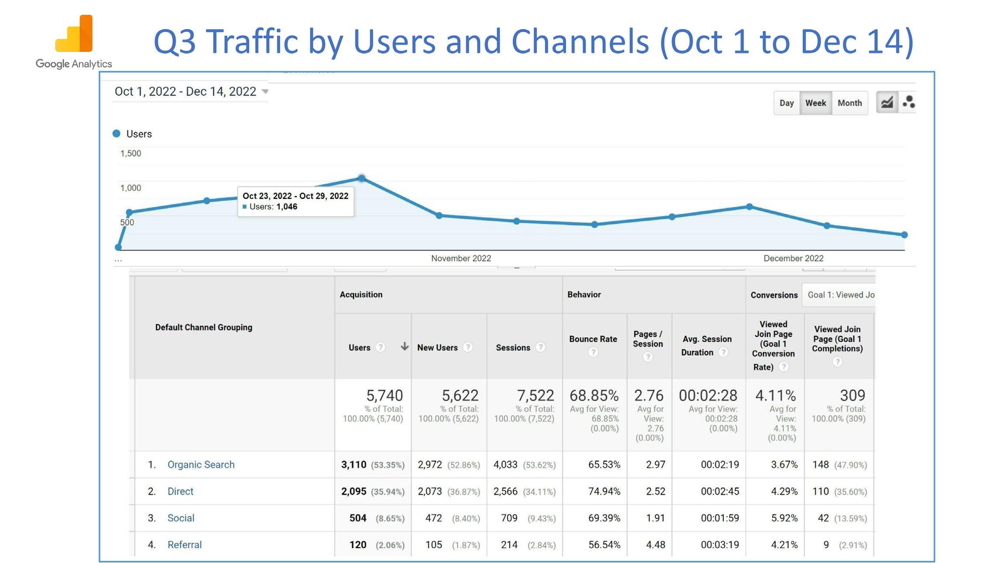This screenshot has width=1001, height=563.
Task: Click help icon beside New Users
Action: click(x=468, y=347)
